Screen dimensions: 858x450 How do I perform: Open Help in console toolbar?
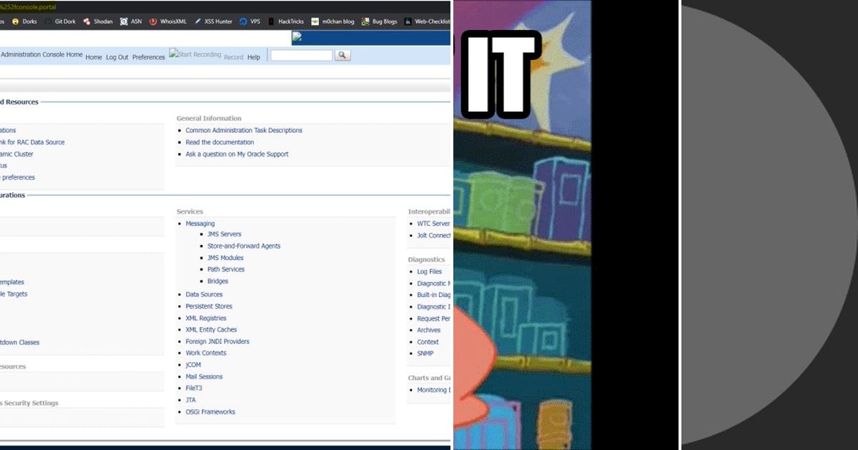(254, 57)
